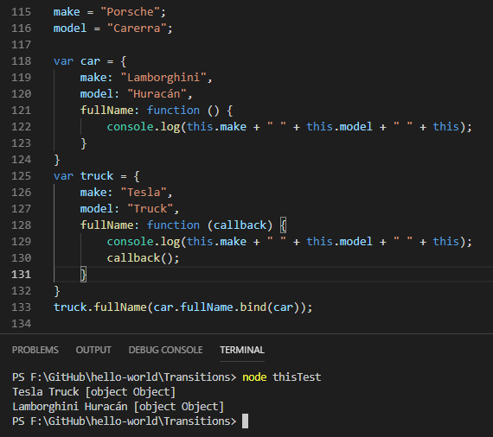The width and height of the screenshot is (493, 437).
Task: Place cursor in the "Lamborghini" string
Action: [163, 78]
